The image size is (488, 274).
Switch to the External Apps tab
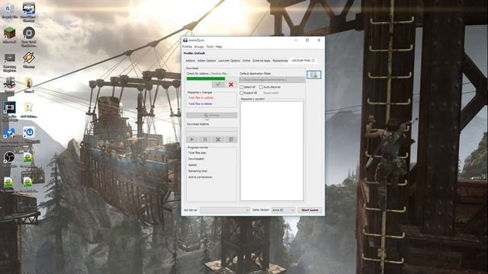262,61
